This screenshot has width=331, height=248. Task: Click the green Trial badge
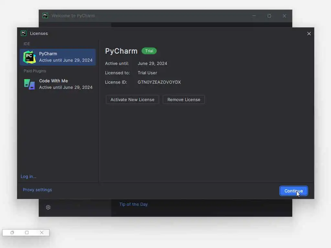click(149, 51)
